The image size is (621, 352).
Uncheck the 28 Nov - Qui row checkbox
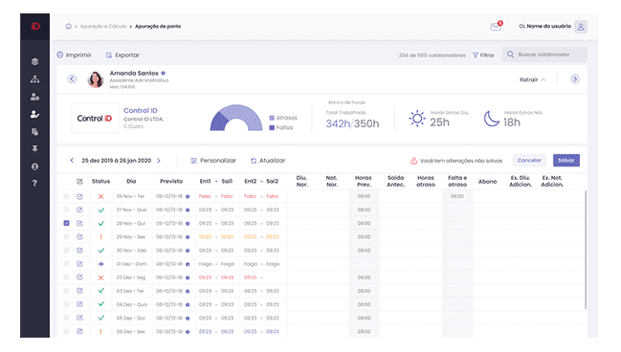tap(67, 223)
